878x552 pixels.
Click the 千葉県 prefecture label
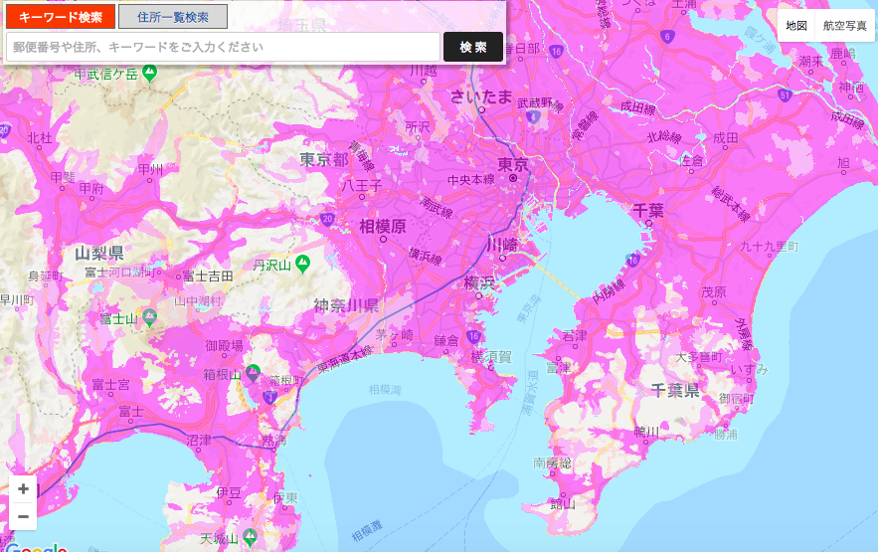(675, 390)
